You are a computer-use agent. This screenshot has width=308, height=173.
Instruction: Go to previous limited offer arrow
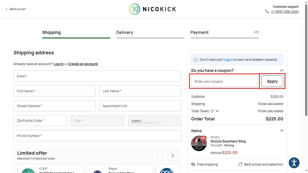pos(157,156)
